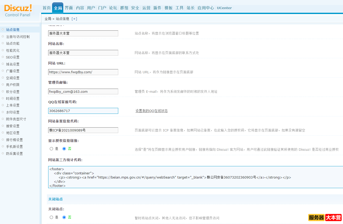Click the 设置我的QQ在线状态 link
This screenshot has width=343, height=224.
[151, 110]
